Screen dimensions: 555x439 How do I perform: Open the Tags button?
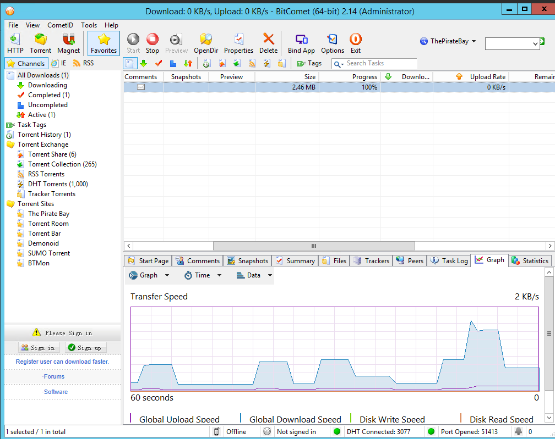309,64
